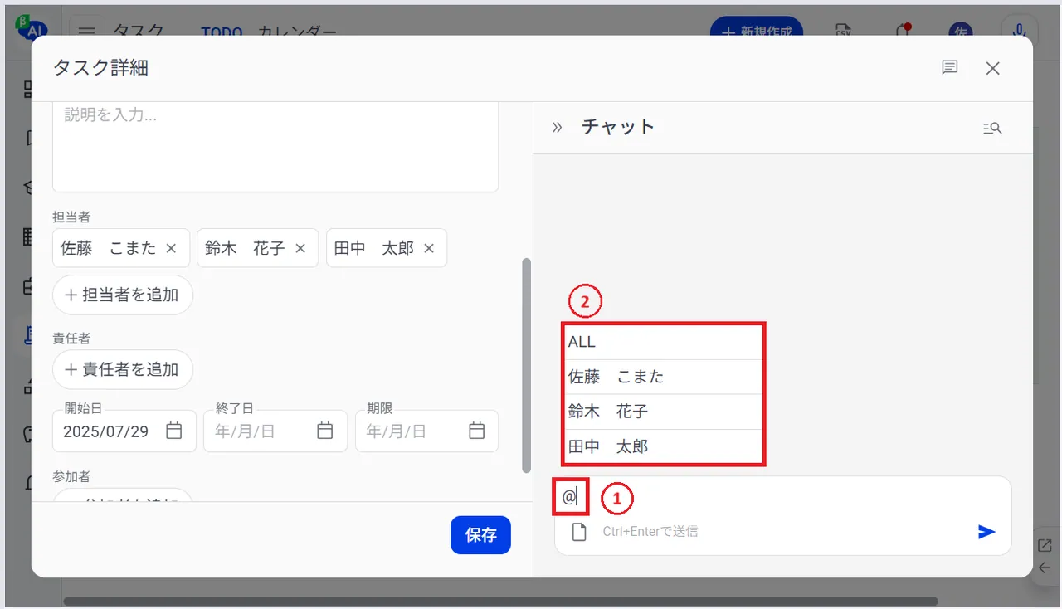Click the 責任者を追加 button
Image resolution: width=1062 pixels, height=609 pixels.
point(123,369)
